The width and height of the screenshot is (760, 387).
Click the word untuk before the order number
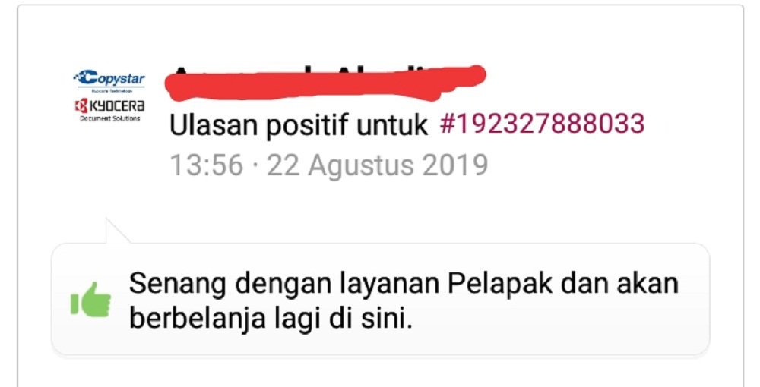[392, 126]
